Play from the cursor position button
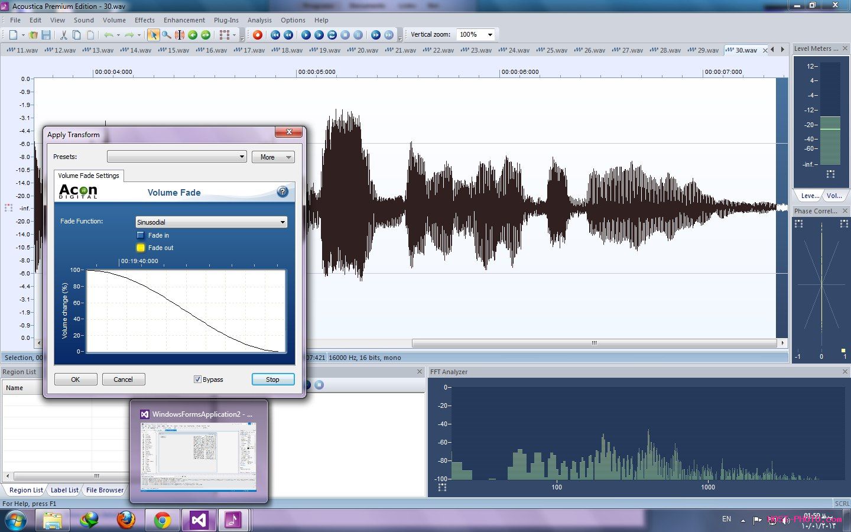Image resolution: width=851 pixels, height=532 pixels. coord(319,35)
